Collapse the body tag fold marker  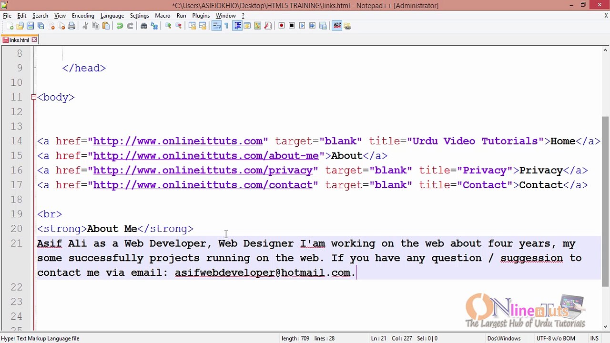pos(33,97)
